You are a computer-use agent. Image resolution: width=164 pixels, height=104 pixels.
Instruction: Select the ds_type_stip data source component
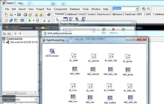tap(111, 56)
